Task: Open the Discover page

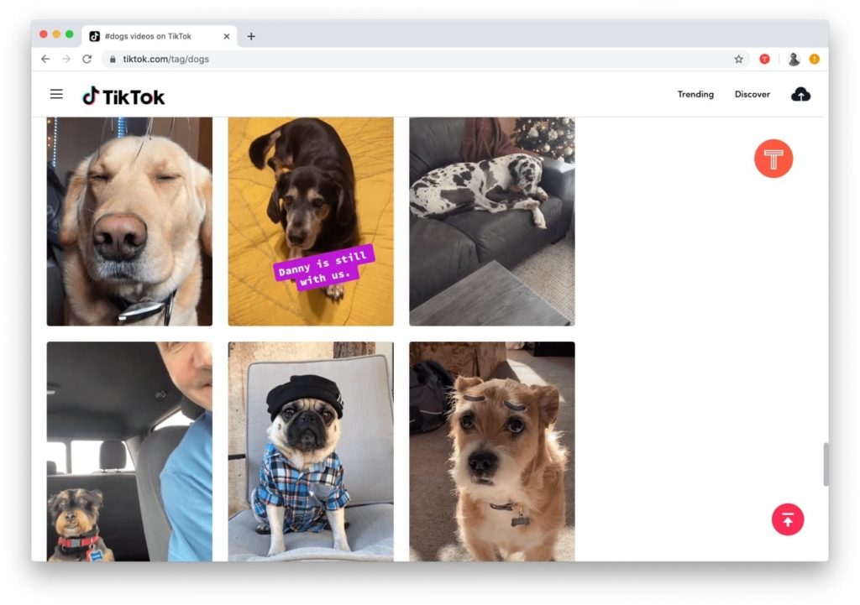Action: tap(752, 94)
